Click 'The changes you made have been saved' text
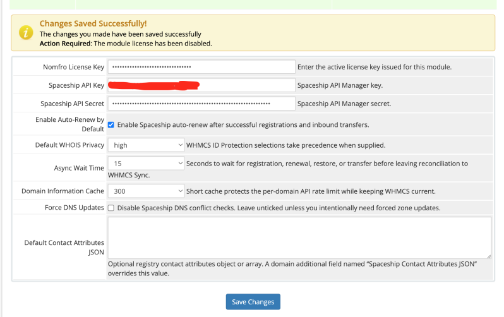 [x=120, y=34]
